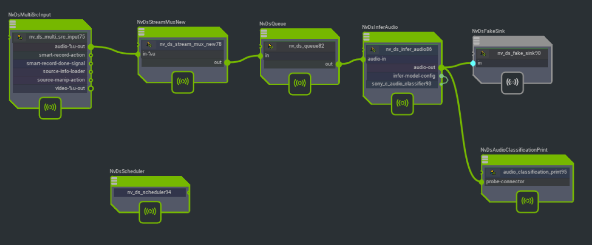Click the broadcast icon under NvDsQueue node
The image size is (592, 245).
300,83
